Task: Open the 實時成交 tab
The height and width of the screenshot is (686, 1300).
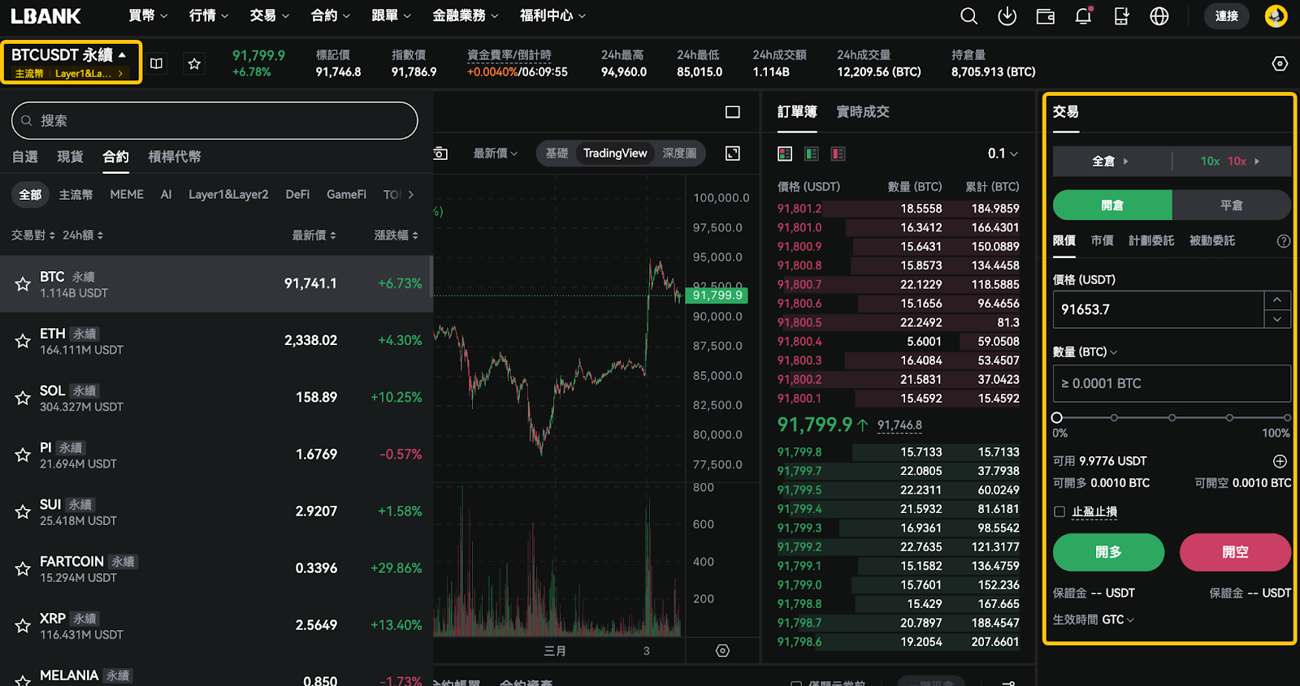Action: pos(863,112)
